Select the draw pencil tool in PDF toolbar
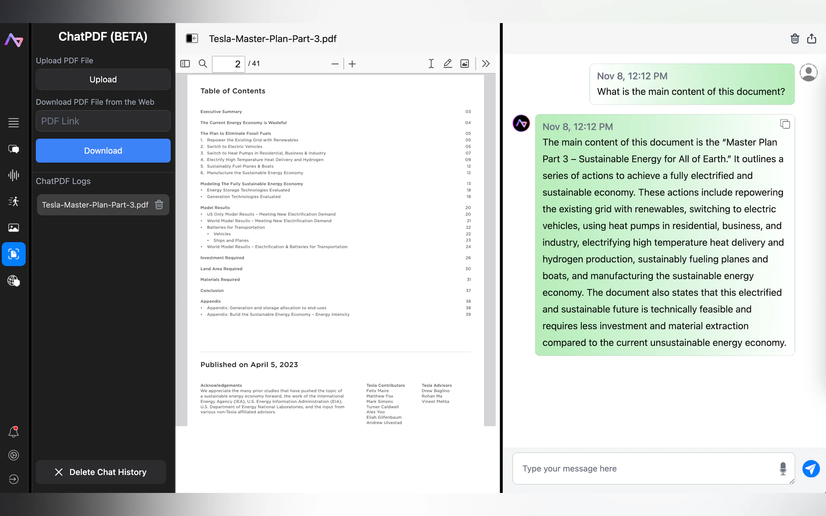This screenshot has width=826, height=516. click(448, 64)
